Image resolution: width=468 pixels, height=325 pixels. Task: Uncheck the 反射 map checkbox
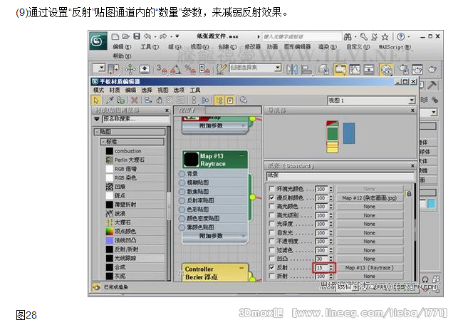(271, 267)
